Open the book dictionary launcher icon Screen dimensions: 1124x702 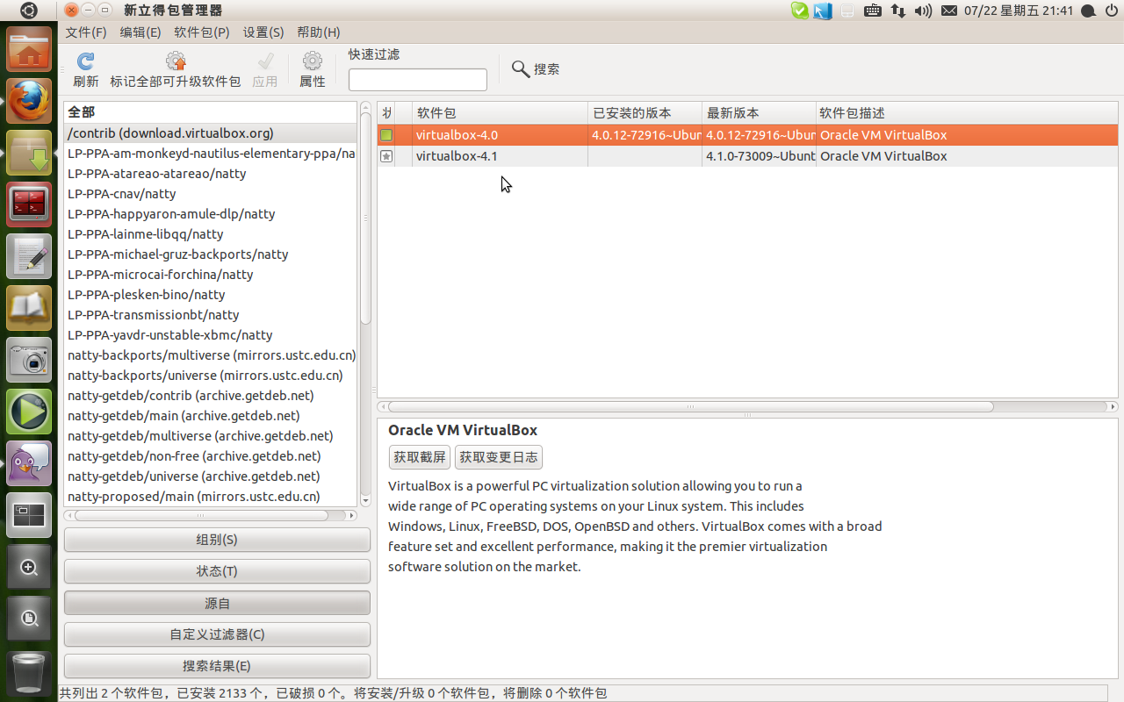click(x=29, y=308)
